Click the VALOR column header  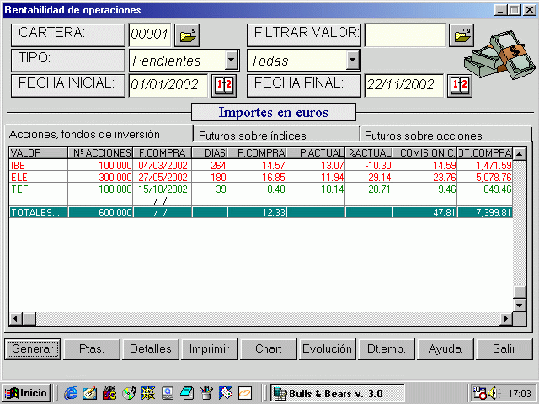click(x=39, y=153)
